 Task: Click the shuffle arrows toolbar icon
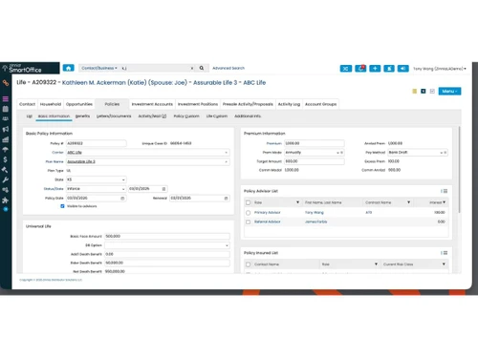[x=346, y=69]
